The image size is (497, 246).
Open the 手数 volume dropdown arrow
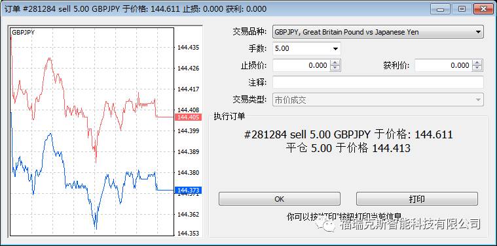335,49
